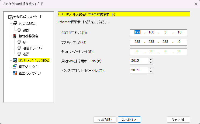Go back with the < 戻る(B) button
This screenshot has height=124, width=200.
[x=105, y=119]
